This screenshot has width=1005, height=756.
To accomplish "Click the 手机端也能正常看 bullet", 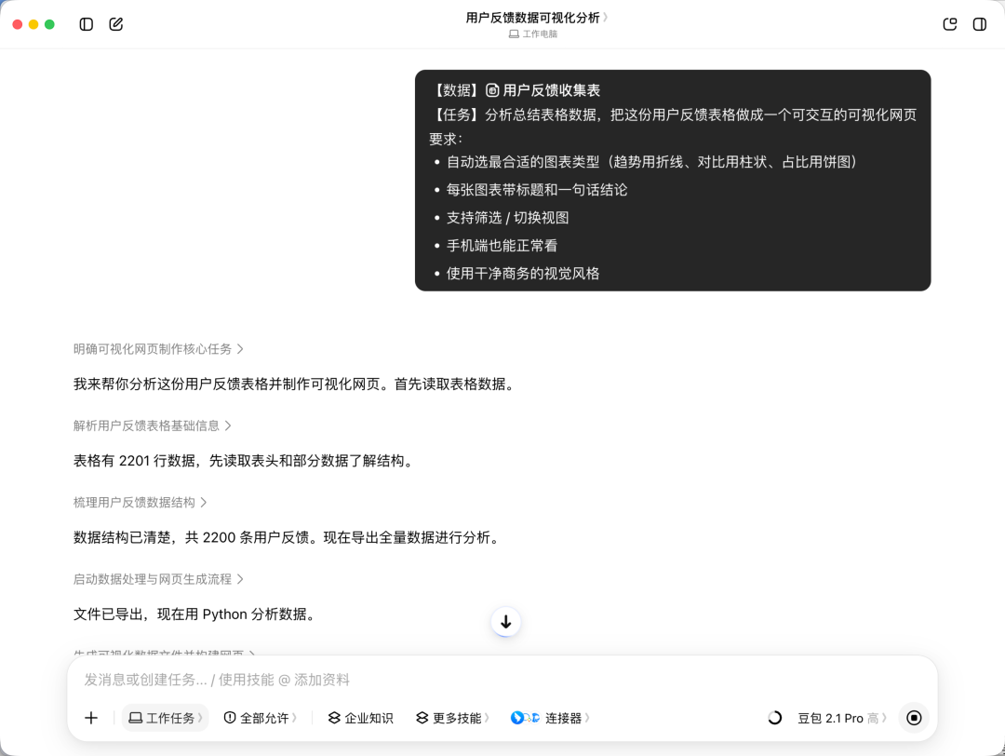I will click(x=502, y=246).
